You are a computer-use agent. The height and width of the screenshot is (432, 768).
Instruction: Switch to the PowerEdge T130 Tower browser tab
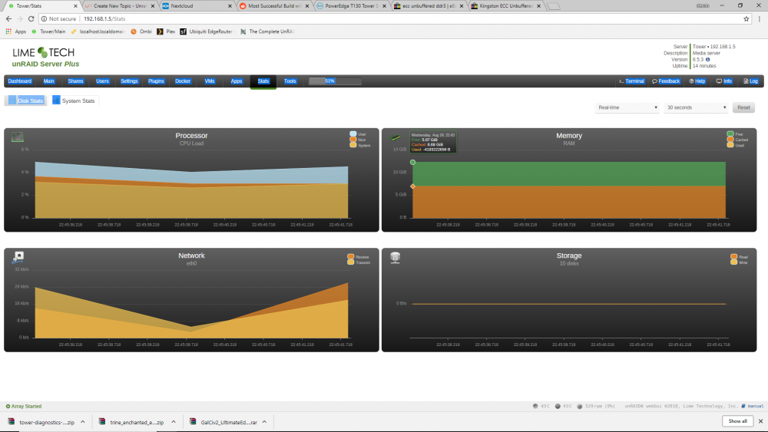coord(351,6)
